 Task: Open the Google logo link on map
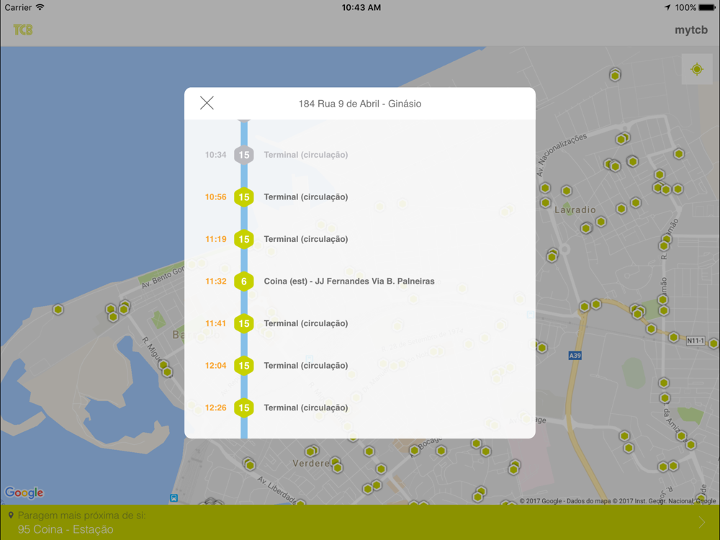[24, 492]
